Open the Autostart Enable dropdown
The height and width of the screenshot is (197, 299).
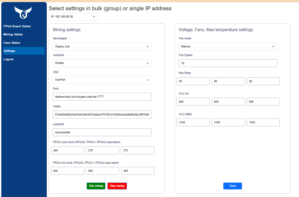pos(102,63)
